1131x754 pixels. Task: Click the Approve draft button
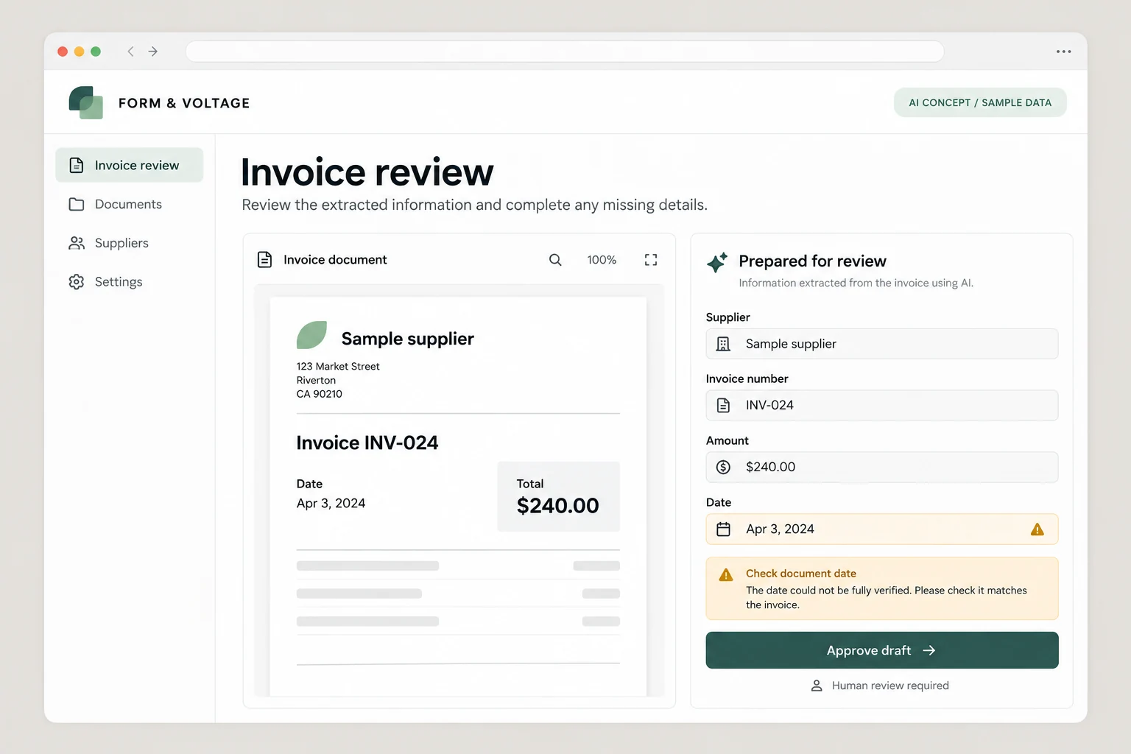(x=882, y=650)
